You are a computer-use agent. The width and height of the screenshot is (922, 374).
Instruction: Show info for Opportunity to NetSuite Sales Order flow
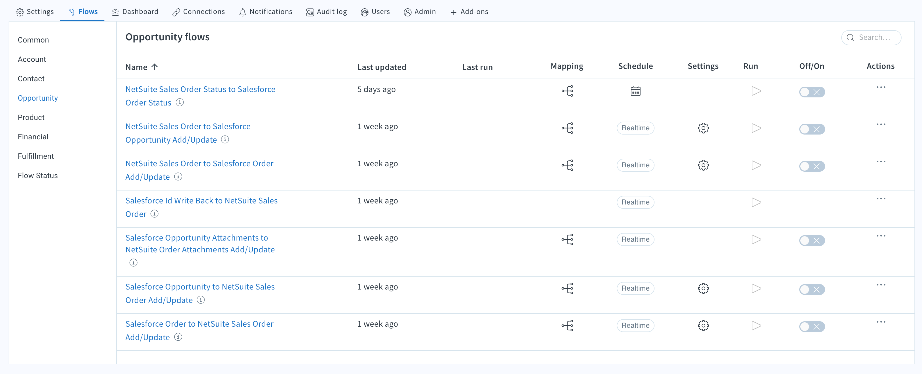201,300
